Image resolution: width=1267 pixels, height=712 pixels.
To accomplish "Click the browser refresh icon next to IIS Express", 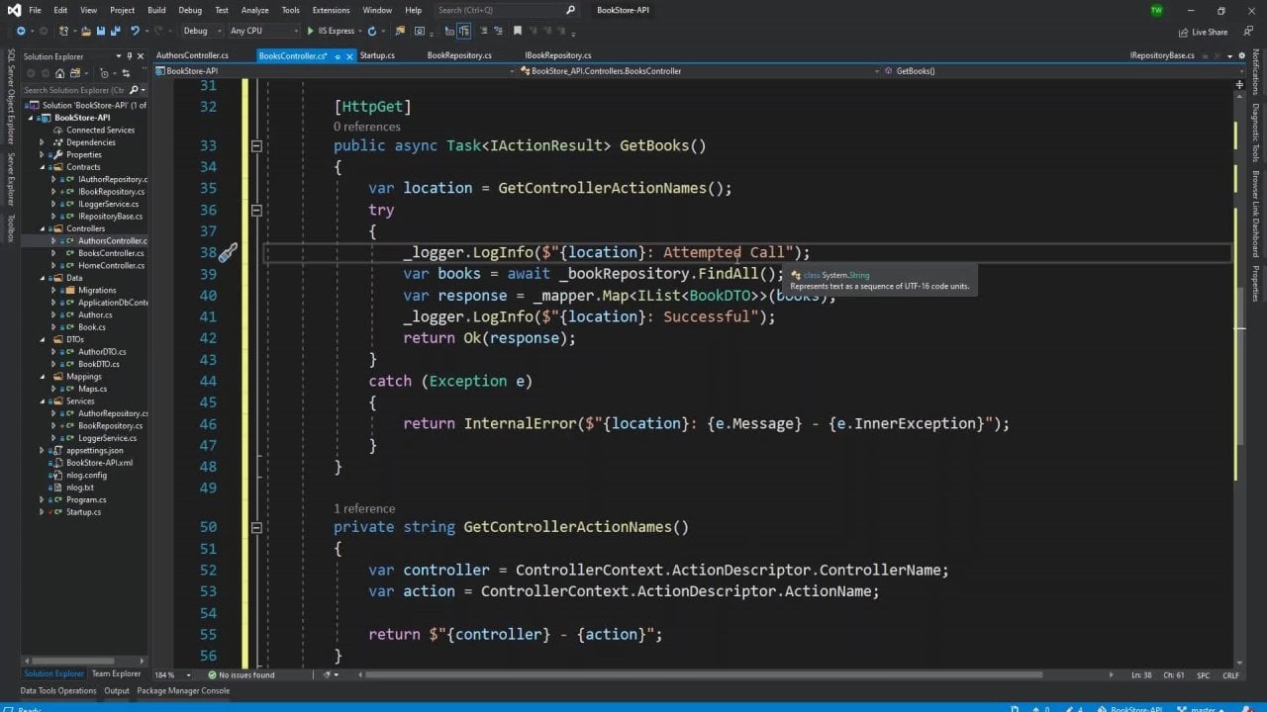I will 372,31.
